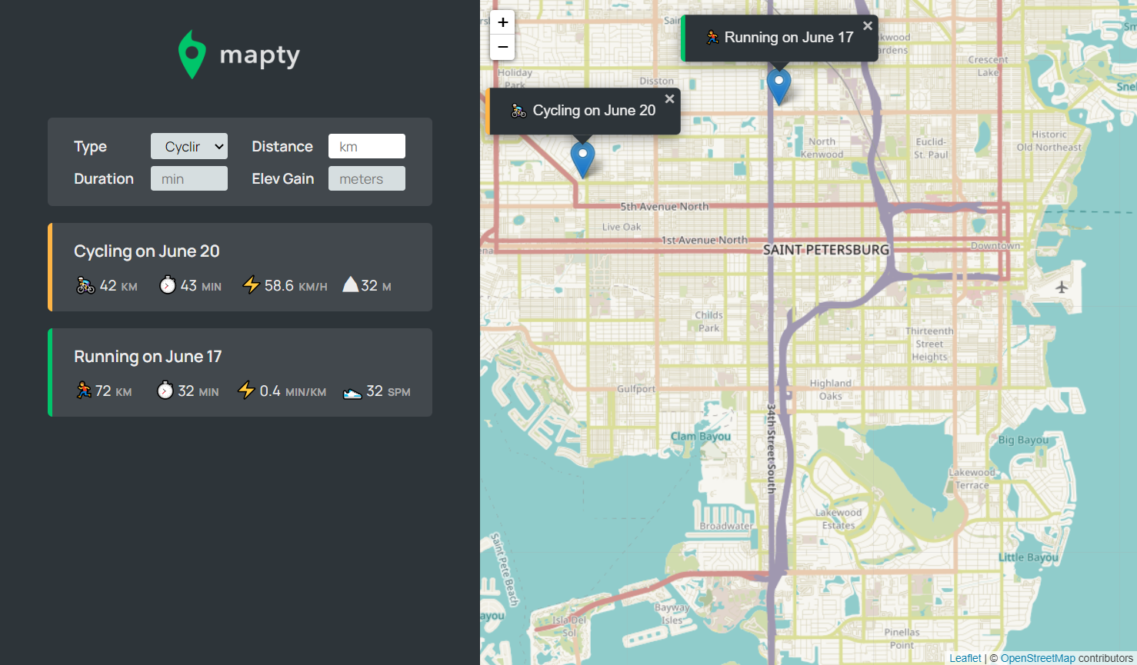1137x665 pixels.
Task: Click the shoe cadence icon showing 32 SPM
Action: [352, 391]
